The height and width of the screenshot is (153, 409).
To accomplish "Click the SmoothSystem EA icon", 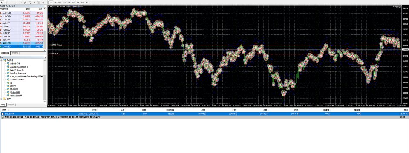I will [8, 79].
